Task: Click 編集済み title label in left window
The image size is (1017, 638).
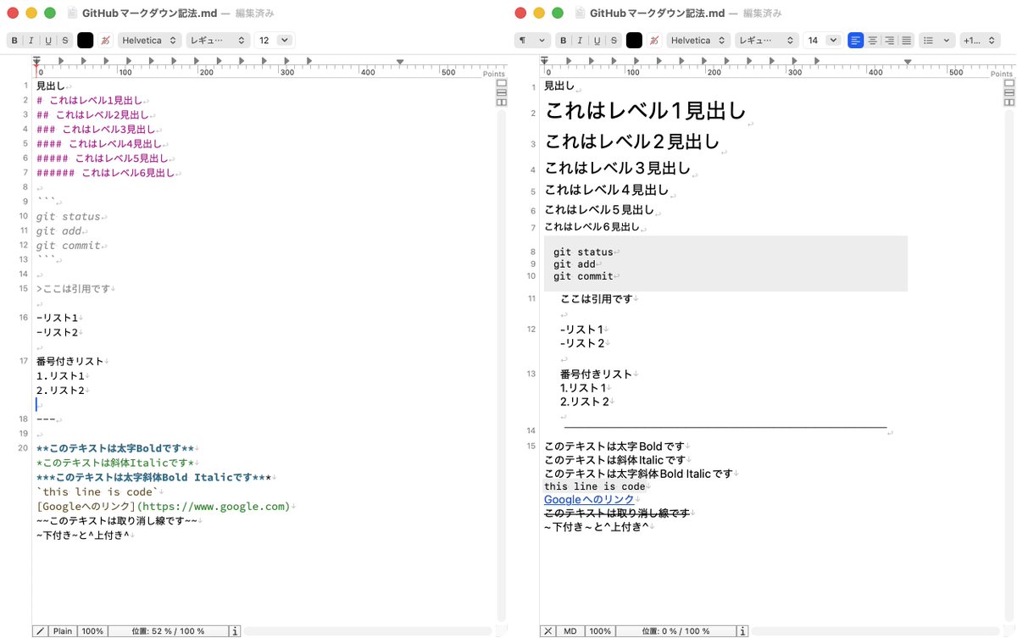Action: click(253, 14)
